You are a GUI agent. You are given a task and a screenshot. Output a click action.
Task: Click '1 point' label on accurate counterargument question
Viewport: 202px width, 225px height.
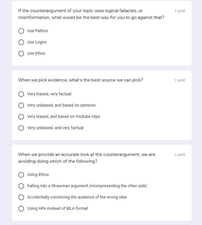[180, 155]
